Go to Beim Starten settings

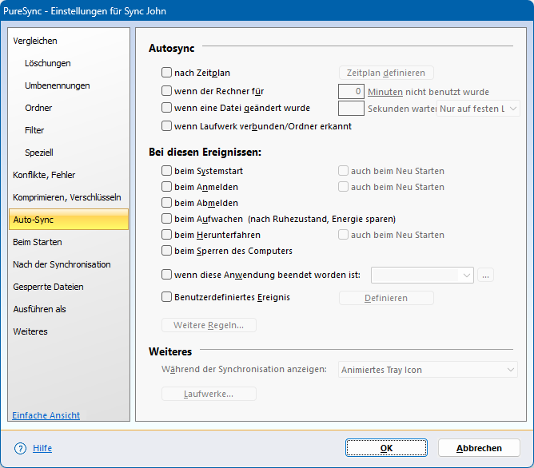69,242
